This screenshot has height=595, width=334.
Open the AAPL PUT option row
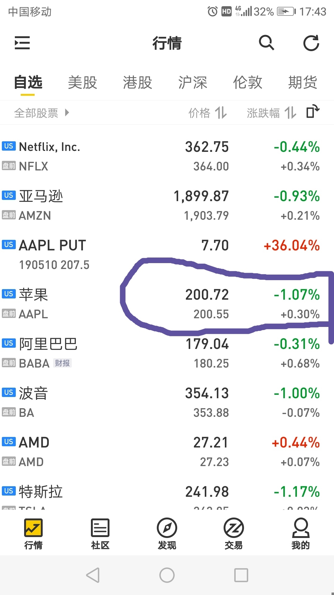167,255
